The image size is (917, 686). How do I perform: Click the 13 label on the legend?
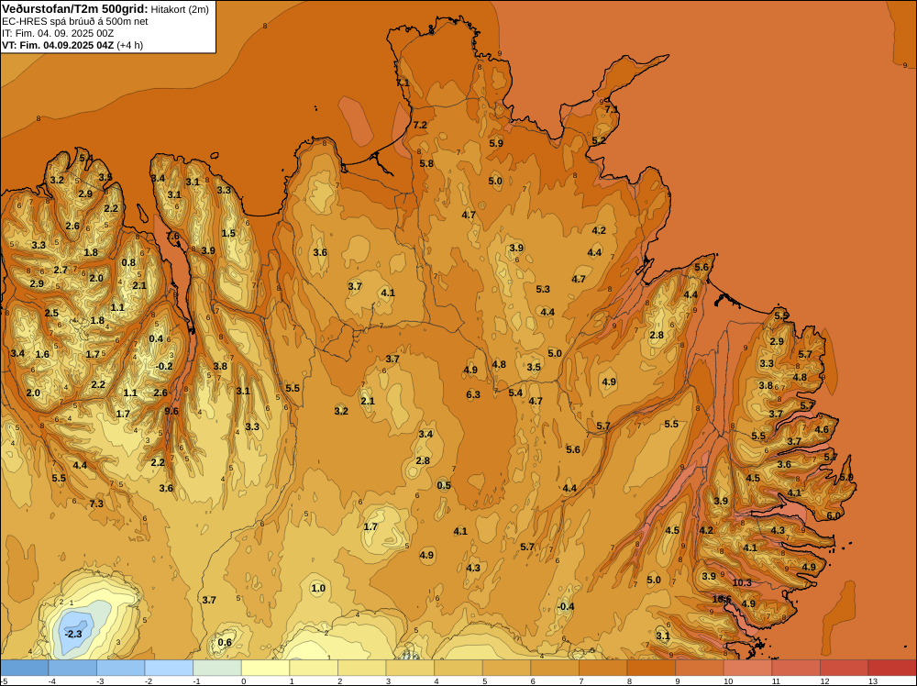pos(873,680)
